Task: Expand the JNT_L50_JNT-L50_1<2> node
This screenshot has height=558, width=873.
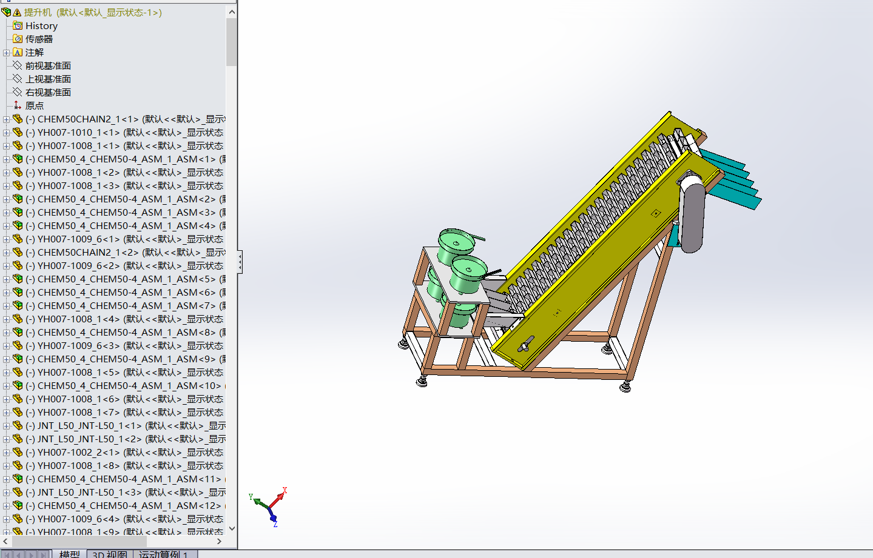Action: click(x=6, y=439)
